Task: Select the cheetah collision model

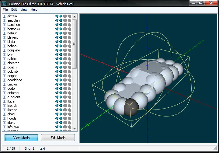Action: (x=13, y=63)
